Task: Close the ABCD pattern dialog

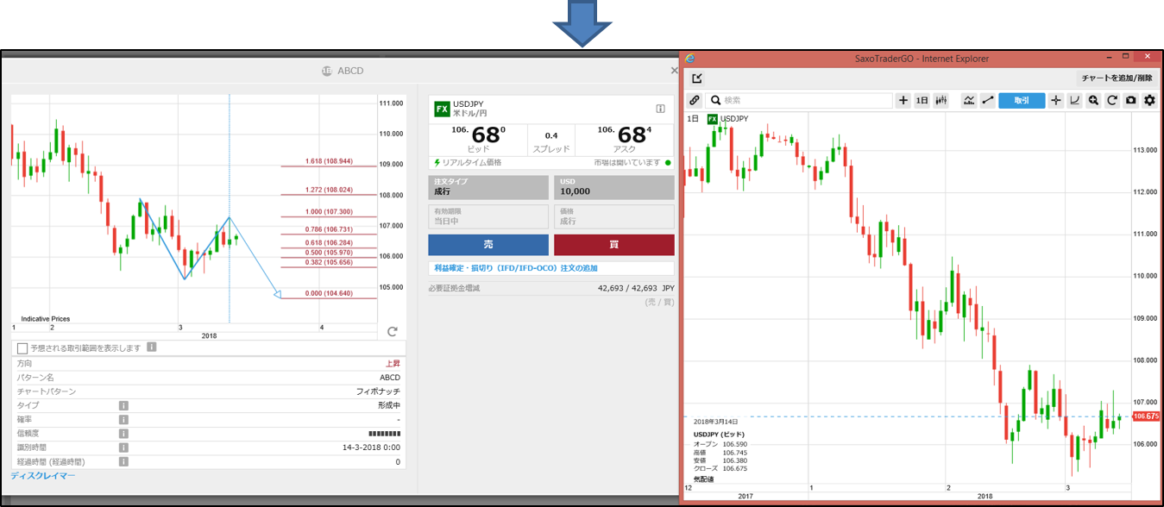Action: [x=674, y=71]
